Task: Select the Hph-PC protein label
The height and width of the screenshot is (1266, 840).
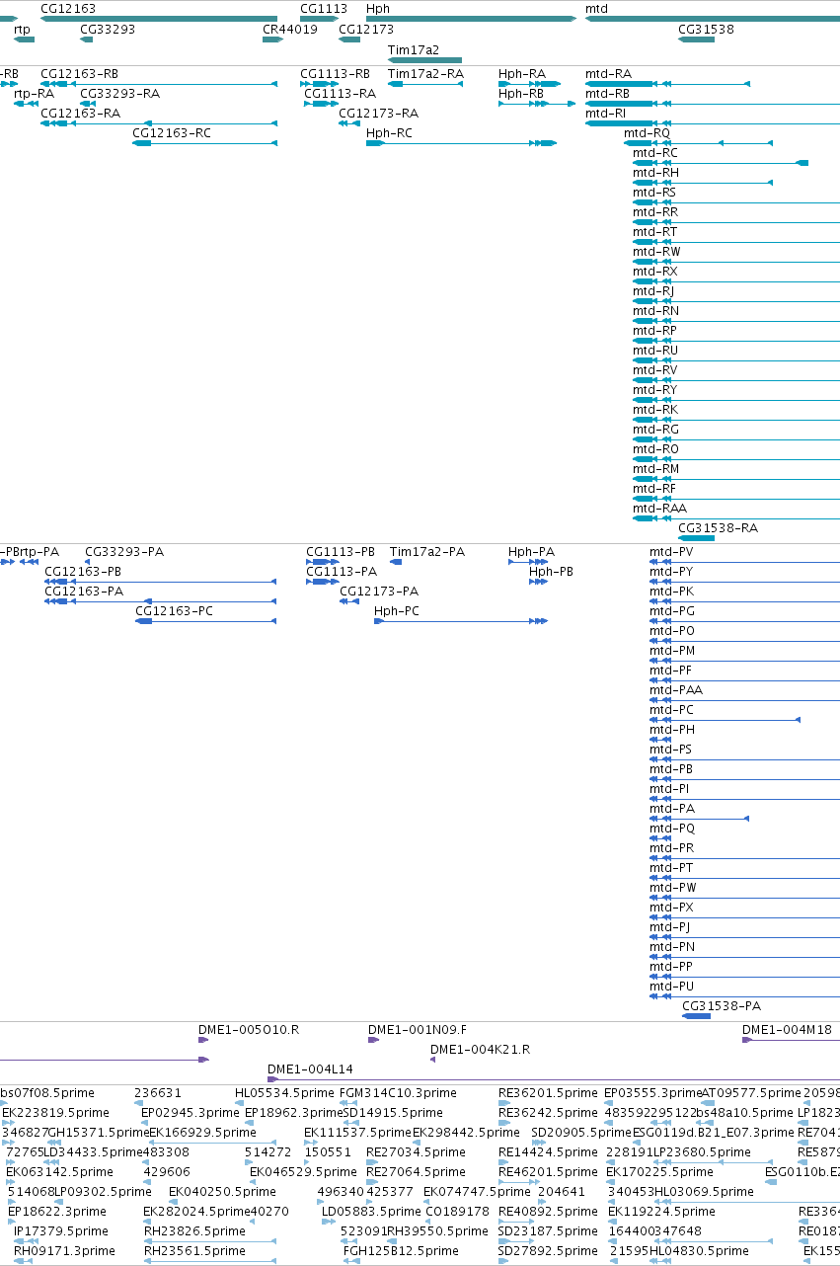Action: (397, 611)
